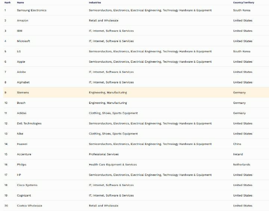Open the Cisco Systems entry

(27, 185)
